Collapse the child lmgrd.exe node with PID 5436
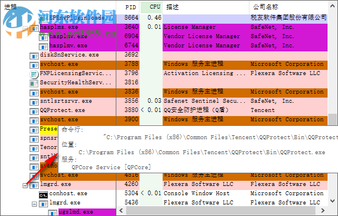 pyautogui.click(x=34, y=204)
